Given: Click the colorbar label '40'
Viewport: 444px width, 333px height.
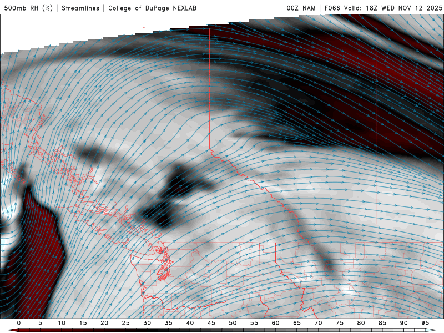Looking at the screenshot, I should (190, 323).
